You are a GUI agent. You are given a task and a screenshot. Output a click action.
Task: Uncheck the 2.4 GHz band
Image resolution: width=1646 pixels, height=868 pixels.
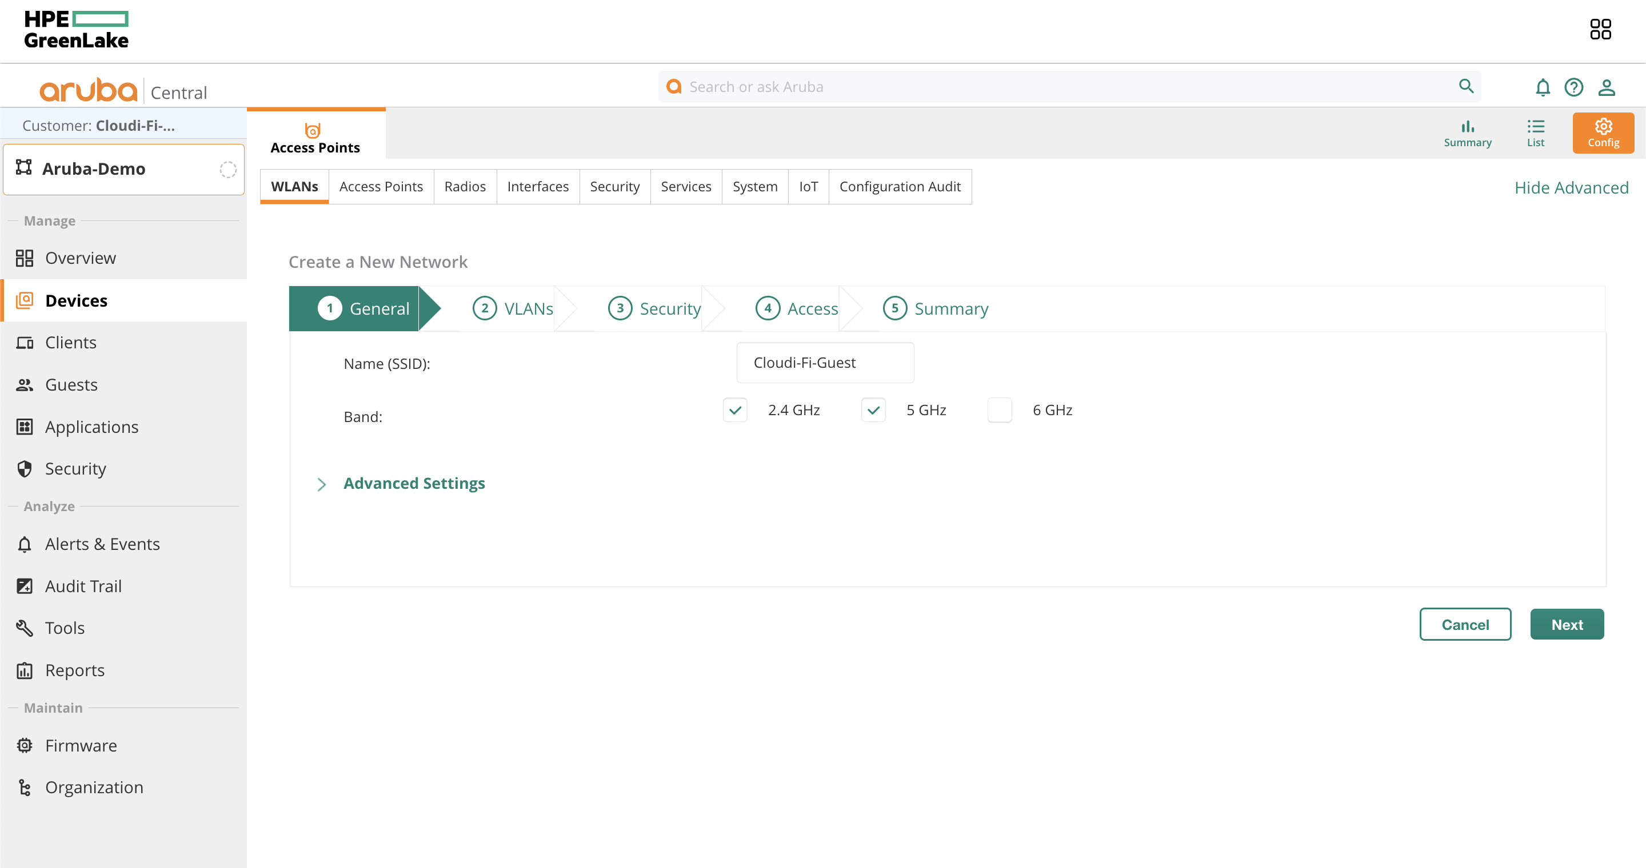tap(736, 410)
